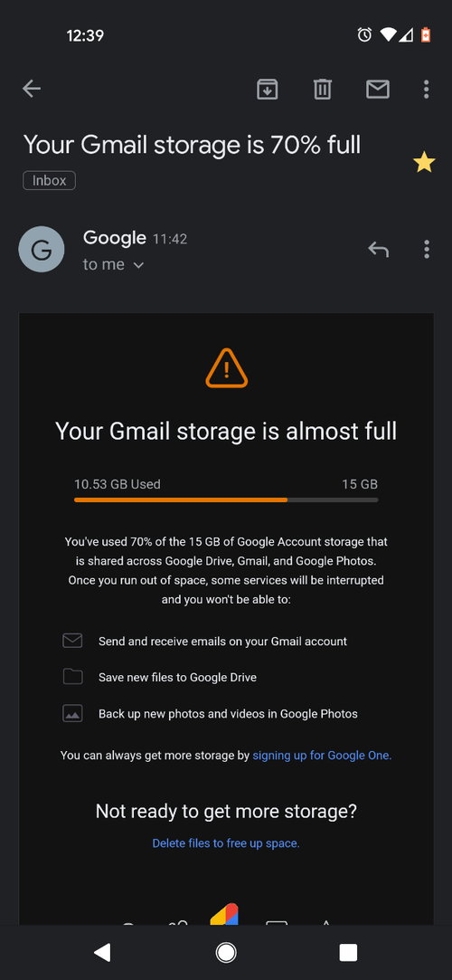Click the orange storage usage bar
Screen dimensions: 452x980
click(x=226, y=500)
